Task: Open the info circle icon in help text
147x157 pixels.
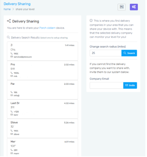Action: tap(91, 20)
